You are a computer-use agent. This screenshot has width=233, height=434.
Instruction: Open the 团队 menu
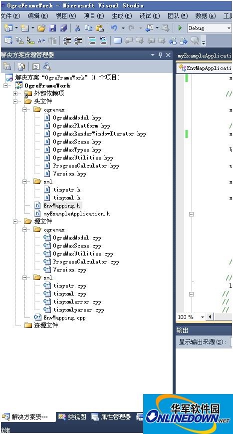(x=178, y=16)
